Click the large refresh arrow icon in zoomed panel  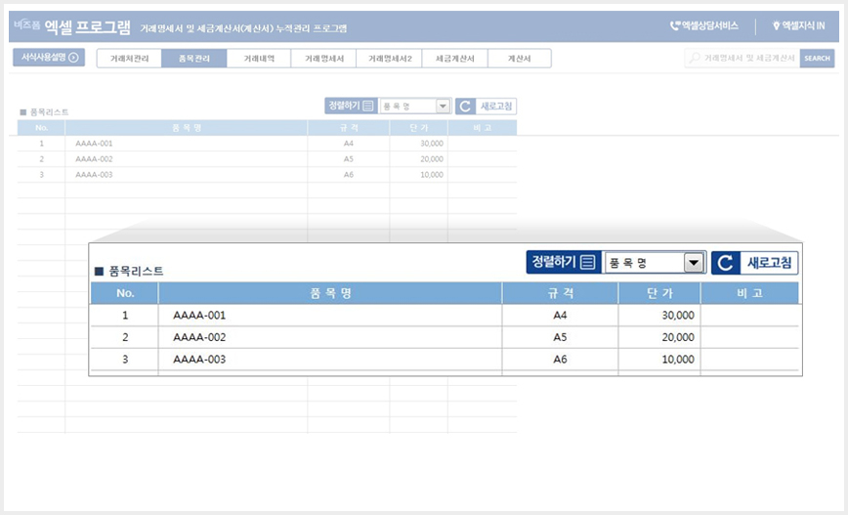click(x=725, y=263)
